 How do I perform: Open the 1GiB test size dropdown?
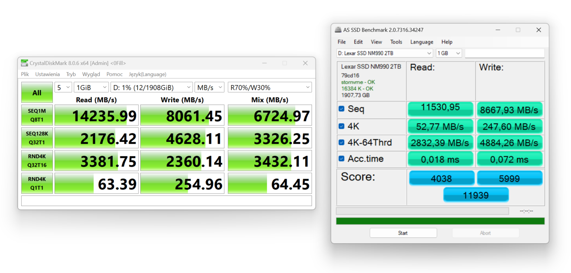pos(91,87)
